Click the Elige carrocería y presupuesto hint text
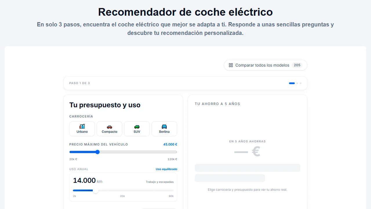 click(248, 190)
